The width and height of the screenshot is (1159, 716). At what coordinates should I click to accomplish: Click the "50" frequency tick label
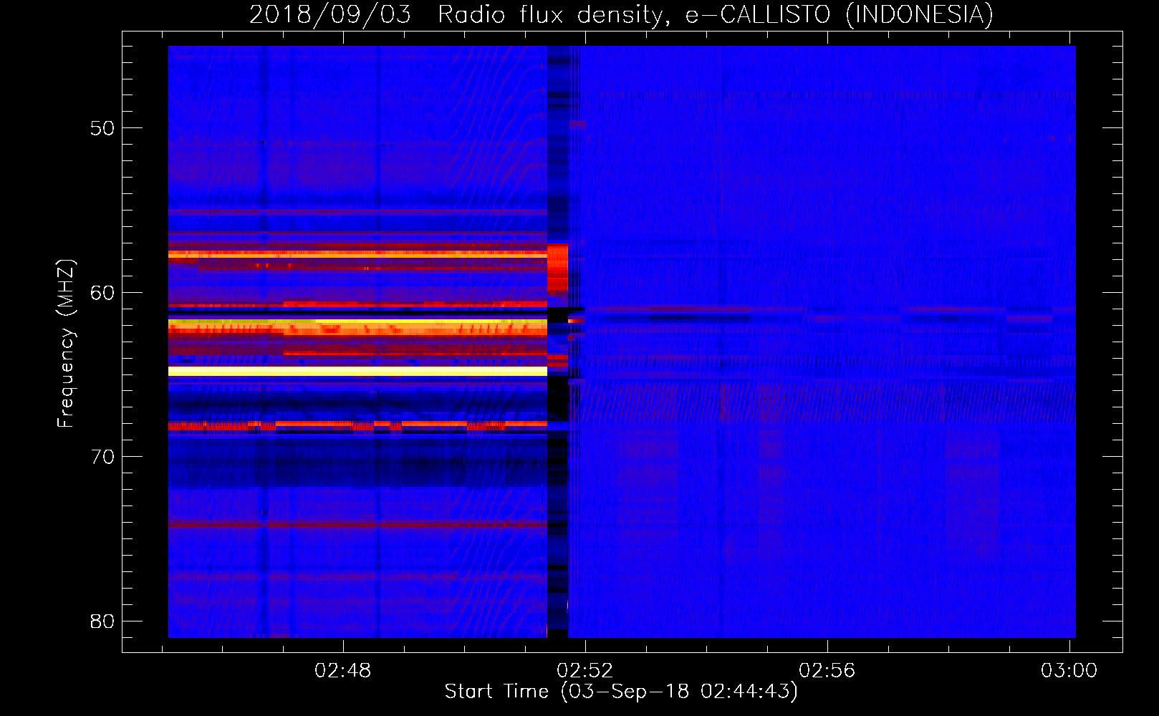tap(102, 128)
